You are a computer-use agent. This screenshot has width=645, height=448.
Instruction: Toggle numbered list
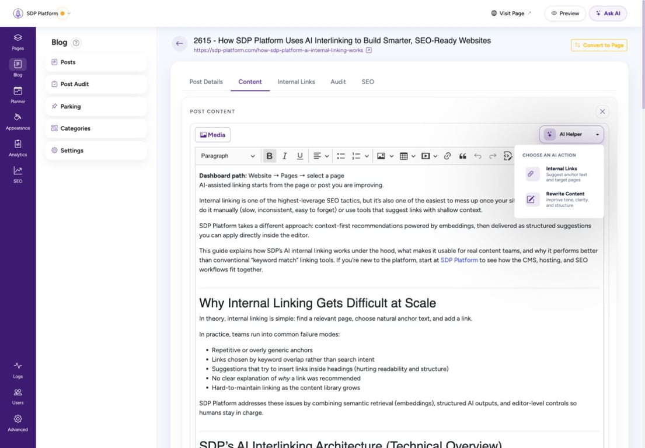[x=356, y=156]
